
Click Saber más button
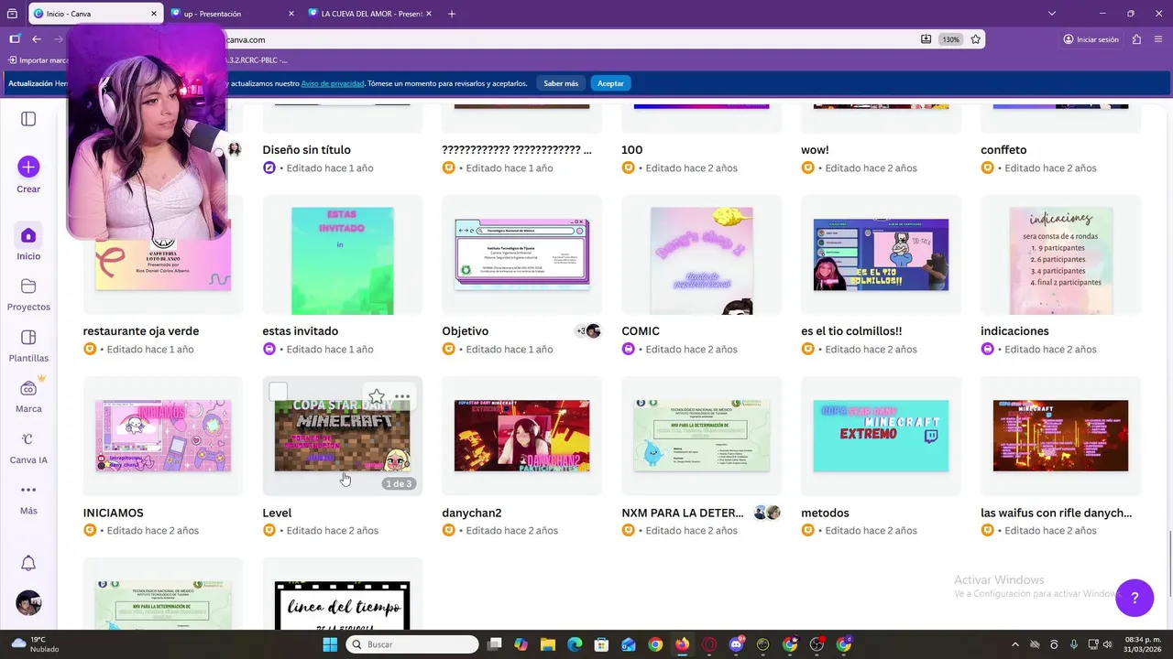click(561, 83)
